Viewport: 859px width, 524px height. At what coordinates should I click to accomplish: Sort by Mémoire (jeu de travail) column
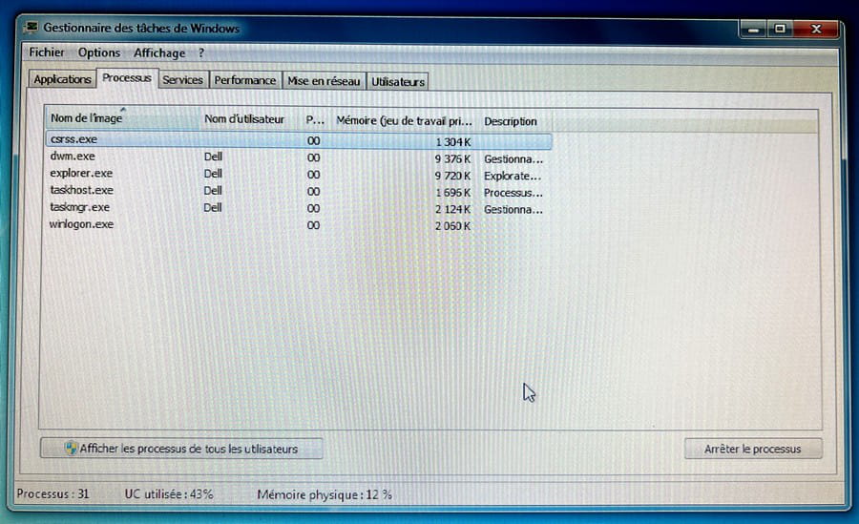[x=405, y=120]
